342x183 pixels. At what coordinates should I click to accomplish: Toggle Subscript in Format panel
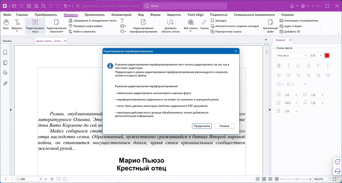(328, 66)
